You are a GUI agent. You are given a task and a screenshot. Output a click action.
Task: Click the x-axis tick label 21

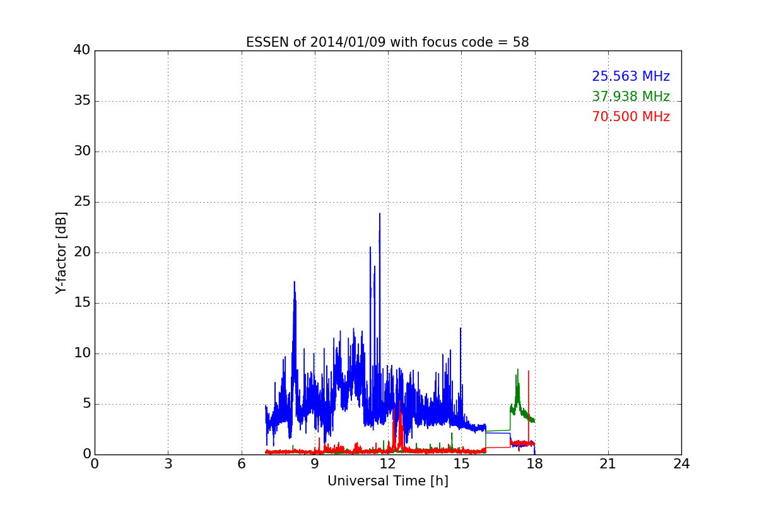(607, 464)
